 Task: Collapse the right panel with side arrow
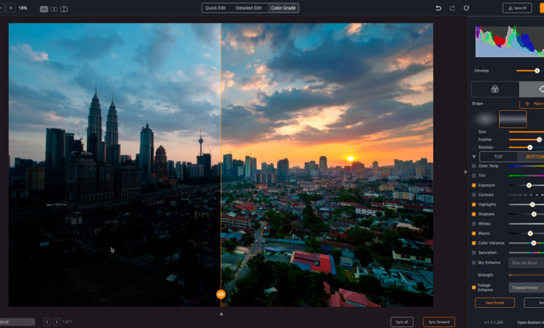(466, 171)
